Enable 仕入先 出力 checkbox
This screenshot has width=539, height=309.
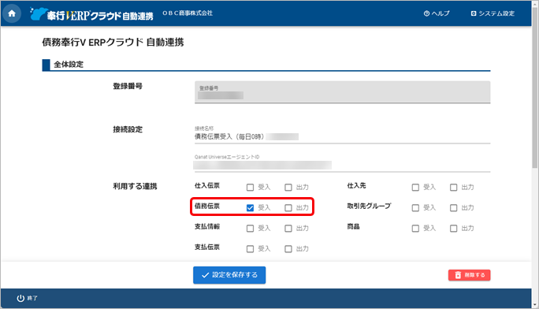click(454, 188)
